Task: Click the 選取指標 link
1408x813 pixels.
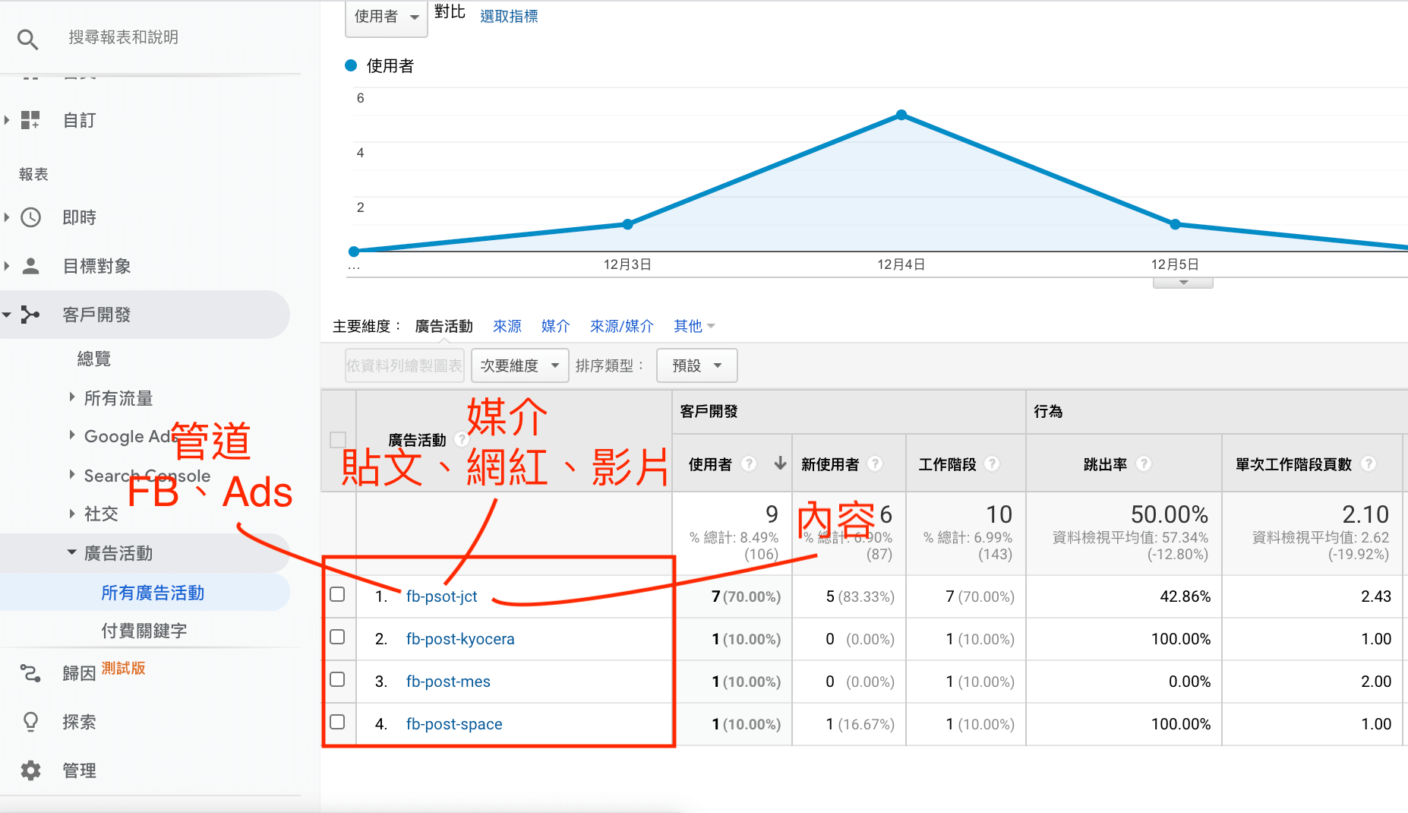Action: pos(509,16)
